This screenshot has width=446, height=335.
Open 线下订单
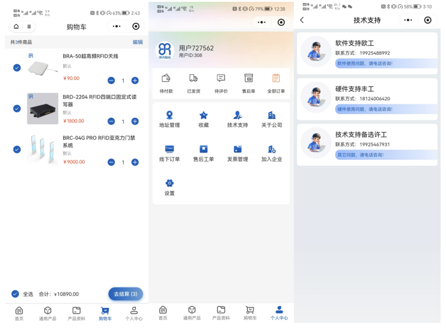pos(170,153)
